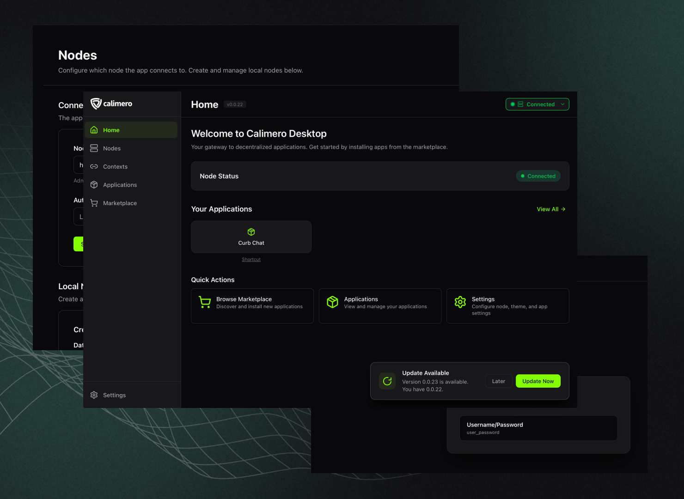Dismiss the update with Later button
The image size is (684, 499).
(498, 381)
